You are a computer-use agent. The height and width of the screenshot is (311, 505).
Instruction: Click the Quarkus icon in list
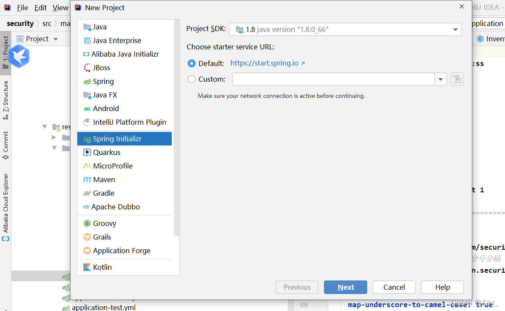(87, 152)
